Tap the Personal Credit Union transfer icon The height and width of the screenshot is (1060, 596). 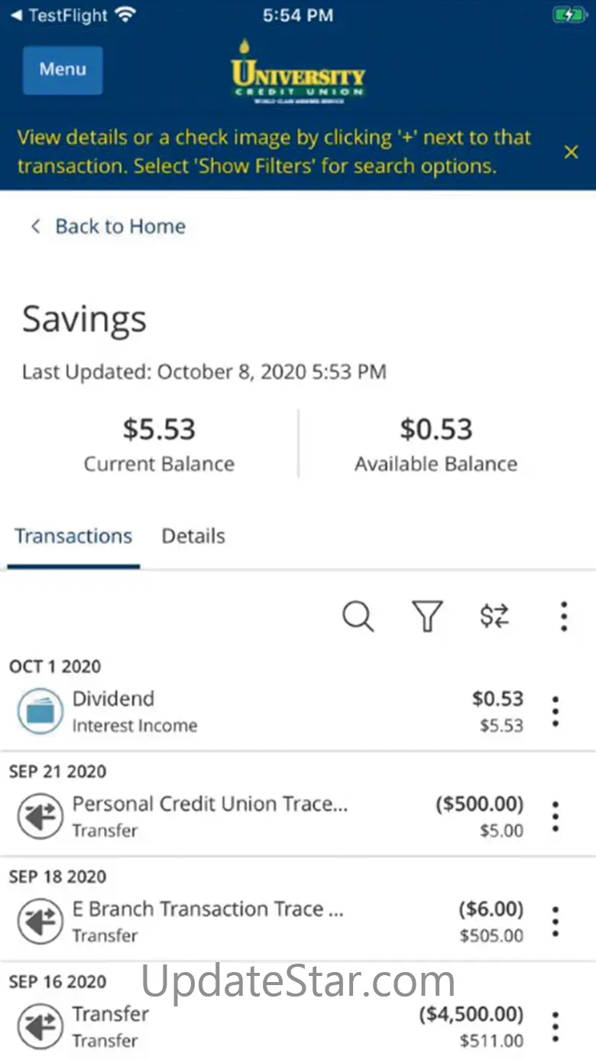[40, 817]
